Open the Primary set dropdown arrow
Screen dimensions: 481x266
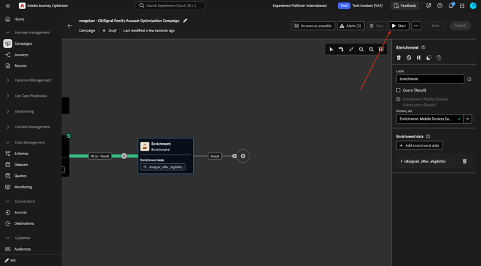pyautogui.click(x=468, y=119)
